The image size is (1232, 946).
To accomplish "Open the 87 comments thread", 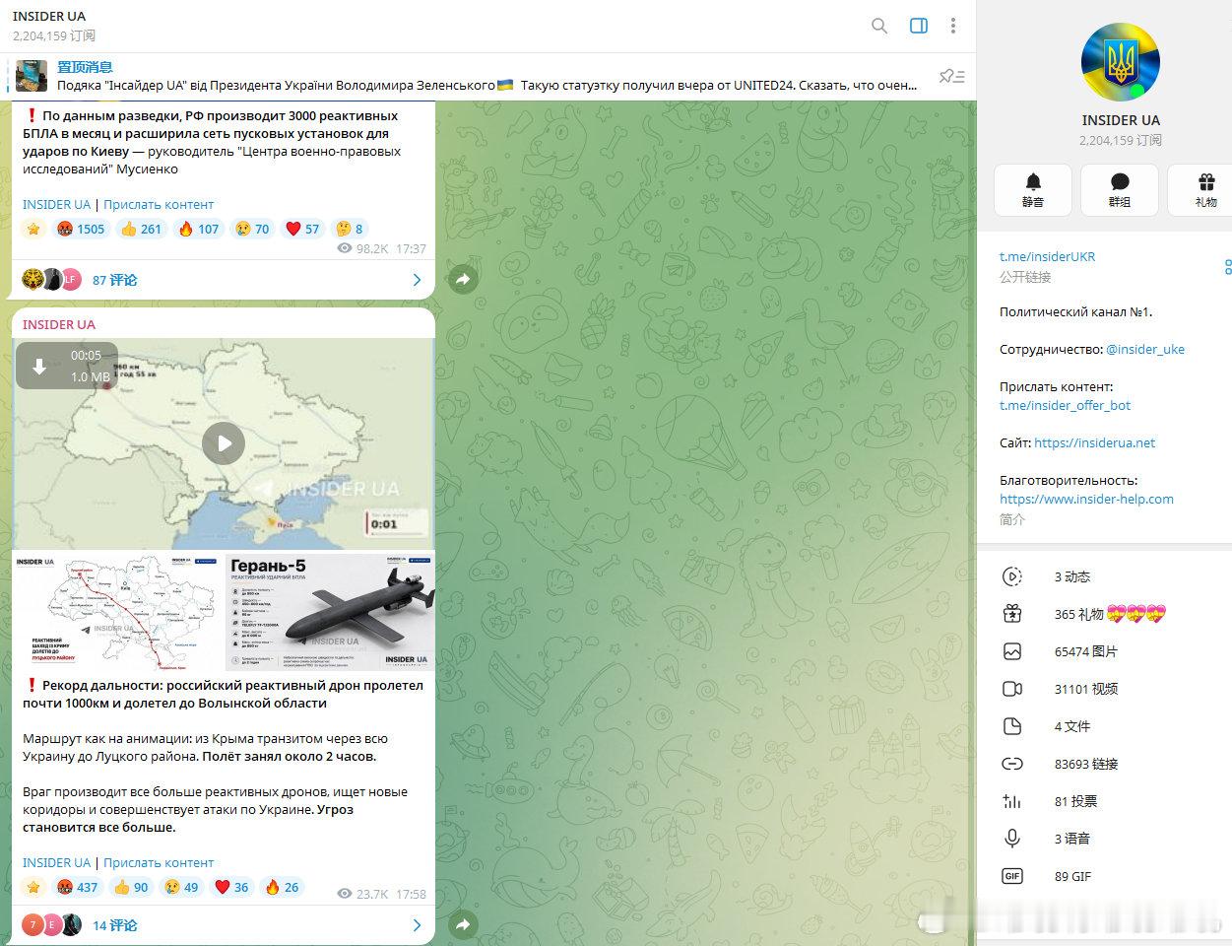I will (x=224, y=280).
